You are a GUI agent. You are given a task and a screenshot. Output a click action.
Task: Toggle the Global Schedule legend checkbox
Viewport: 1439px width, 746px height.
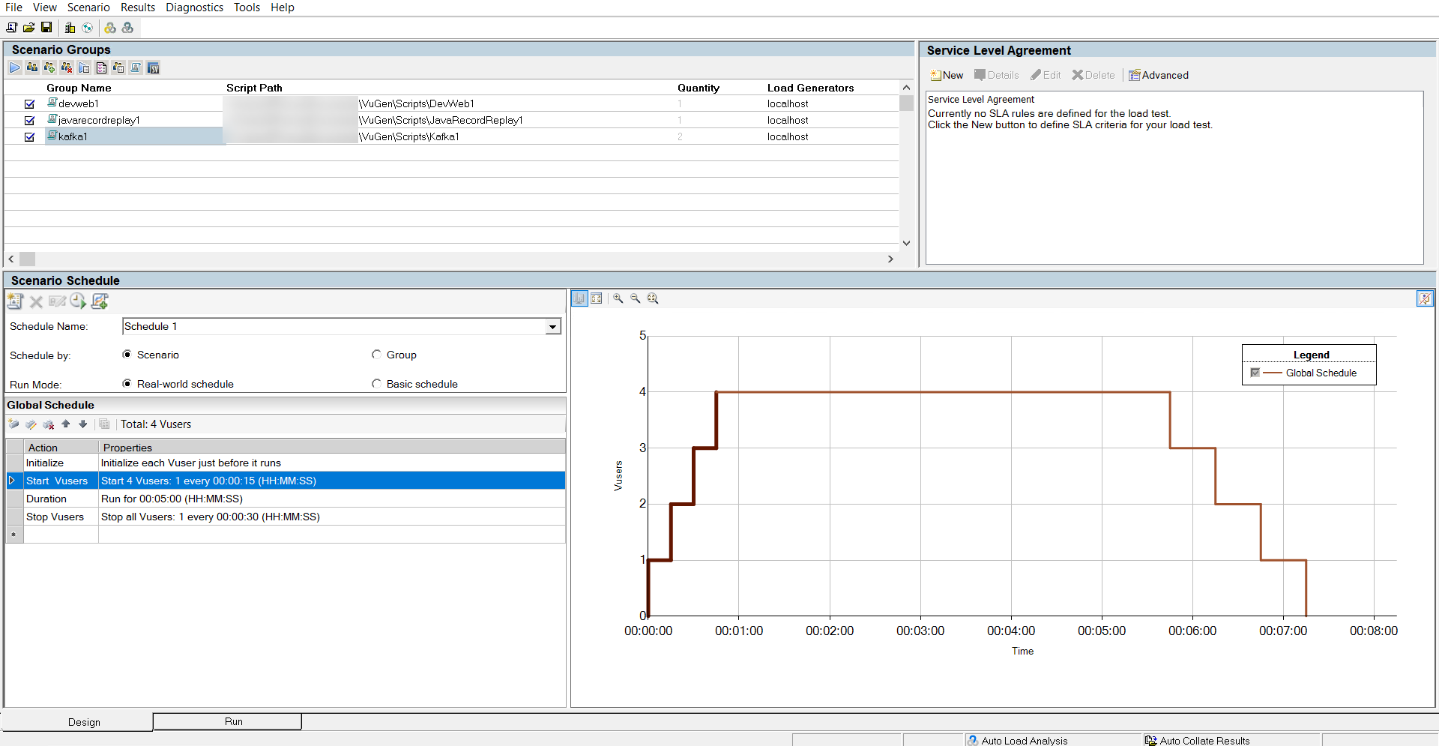(x=1255, y=373)
